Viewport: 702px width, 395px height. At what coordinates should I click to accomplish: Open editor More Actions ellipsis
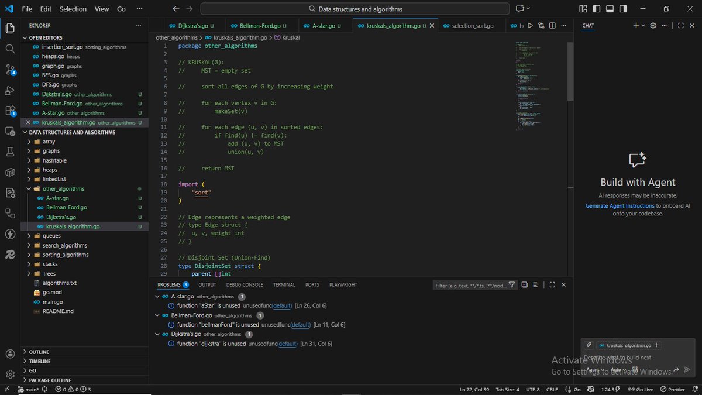pyautogui.click(x=562, y=26)
